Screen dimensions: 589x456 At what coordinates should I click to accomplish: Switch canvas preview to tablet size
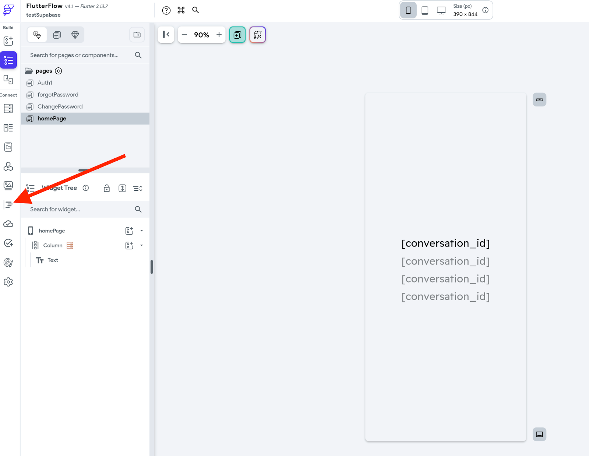[424, 10]
